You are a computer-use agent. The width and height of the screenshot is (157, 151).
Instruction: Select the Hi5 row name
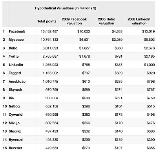pyautogui.click(x=11, y=98)
